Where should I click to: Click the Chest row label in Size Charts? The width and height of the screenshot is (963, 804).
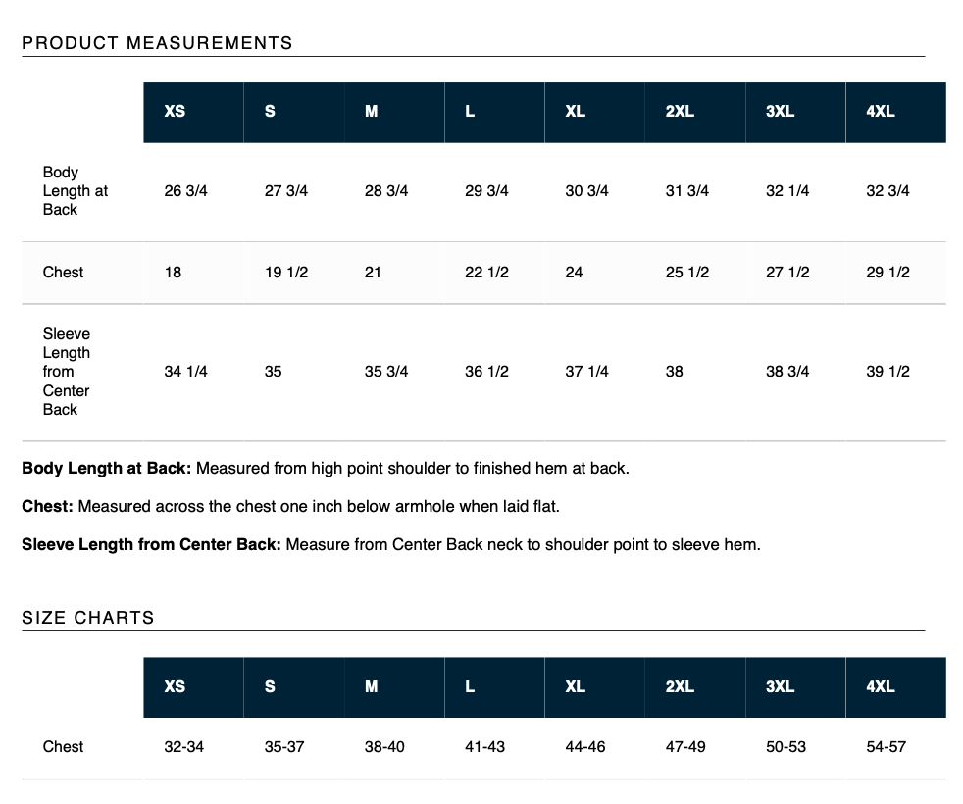pyautogui.click(x=64, y=747)
